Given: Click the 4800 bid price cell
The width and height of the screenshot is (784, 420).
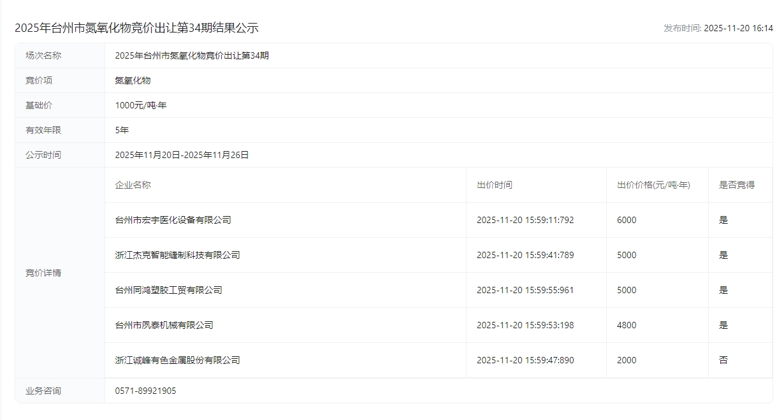Looking at the screenshot, I should click(x=627, y=325).
